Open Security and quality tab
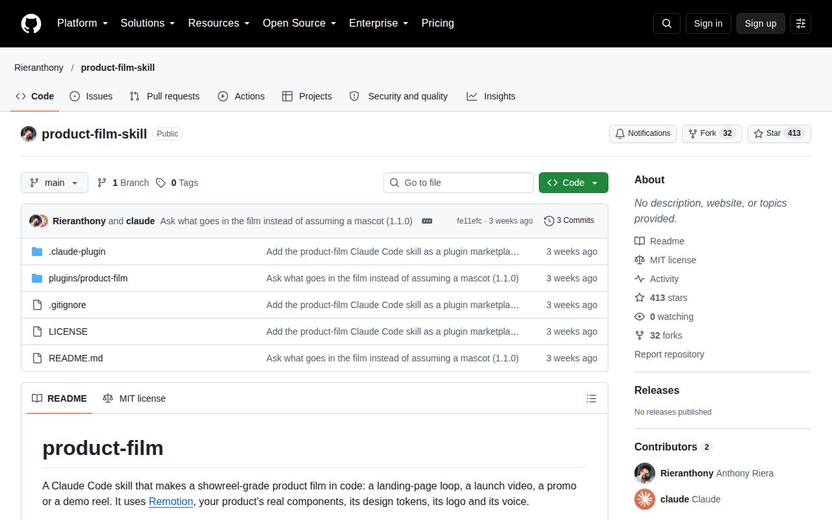This screenshot has height=520, width=832. tap(398, 96)
